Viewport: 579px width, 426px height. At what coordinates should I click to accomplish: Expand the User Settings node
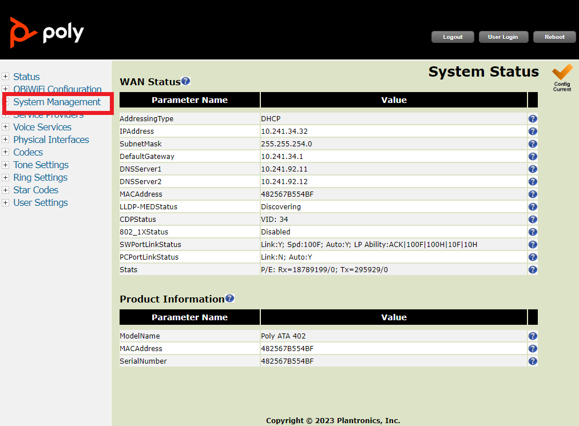(x=6, y=202)
